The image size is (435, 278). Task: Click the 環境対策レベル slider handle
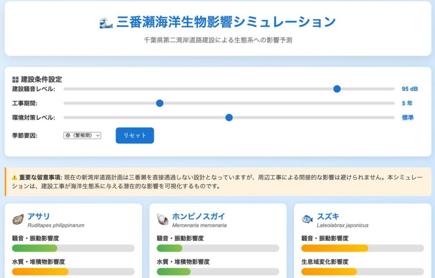[229, 118]
